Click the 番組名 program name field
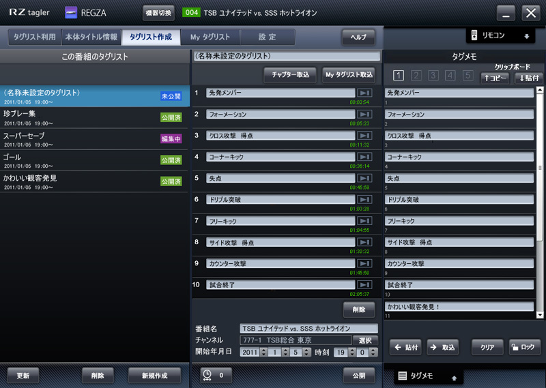546x388 pixels. tap(308, 328)
